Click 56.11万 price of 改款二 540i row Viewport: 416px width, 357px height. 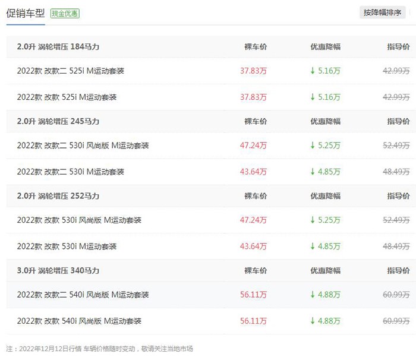(x=253, y=295)
